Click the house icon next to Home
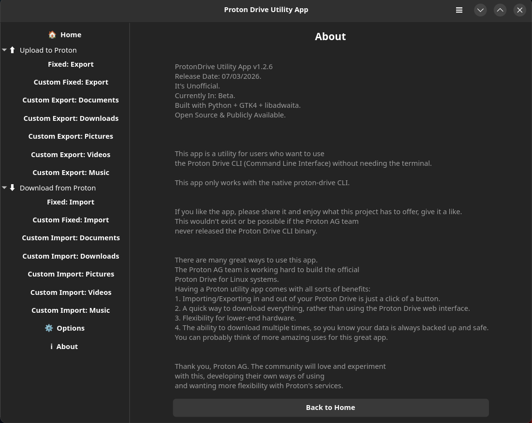This screenshot has width=532, height=423. (x=52, y=35)
